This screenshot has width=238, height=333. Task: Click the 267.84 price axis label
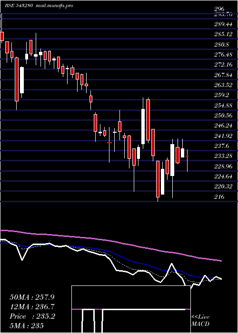pyautogui.click(x=223, y=75)
